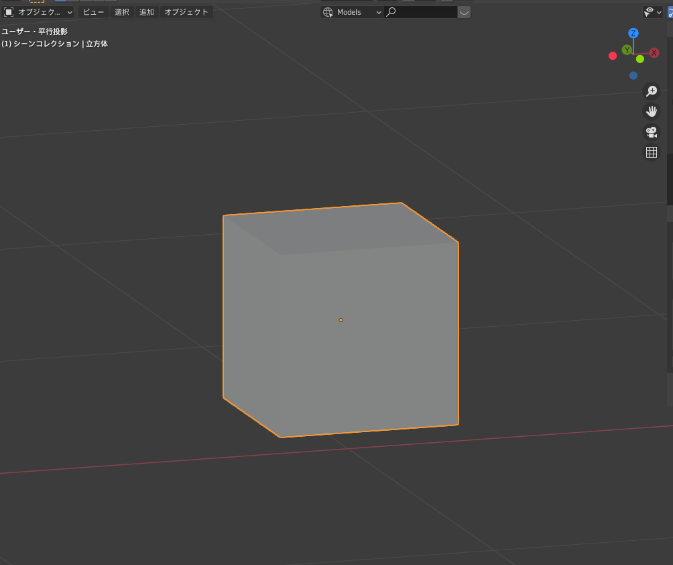Open the object mode dropdown

pyautogui.click(x=38, y=12)
